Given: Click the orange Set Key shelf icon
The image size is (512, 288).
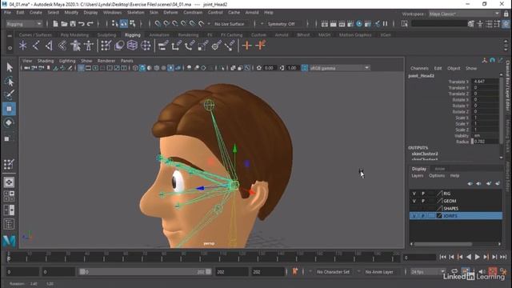Looking at the screenshot, I should tap(247, 46).
